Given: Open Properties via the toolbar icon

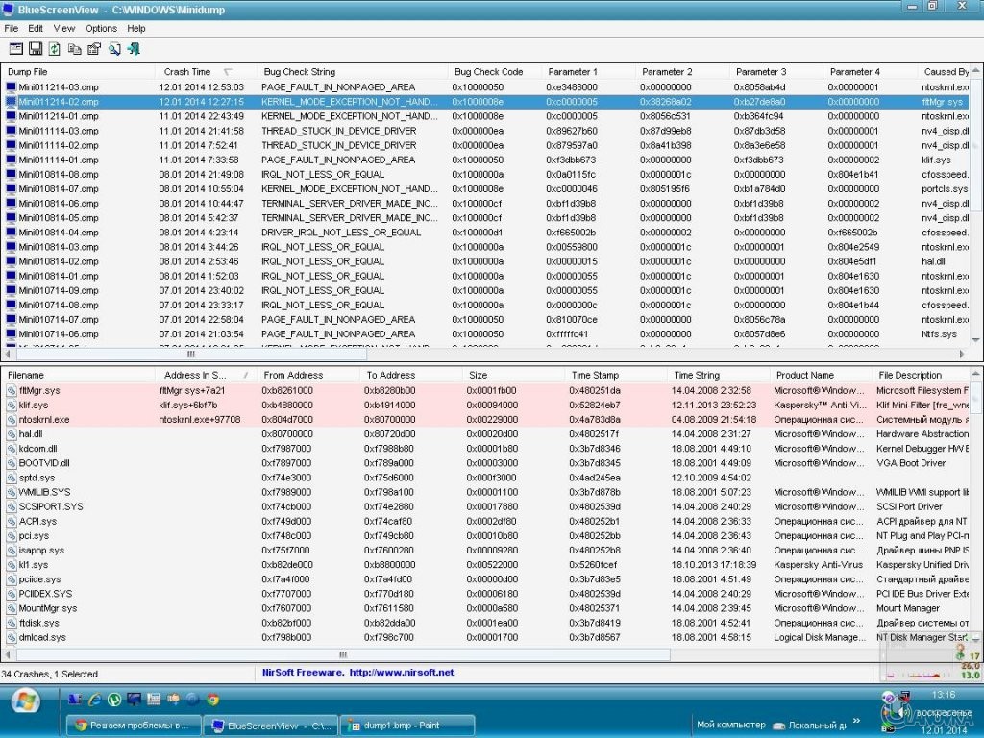Looking at the screenshot, I should point(94,49).
